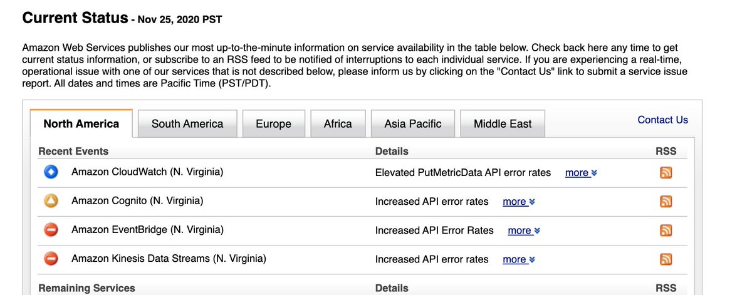Screen dimensions: 752x295
Task: Click the 'Recent Events' column header
Action: tap(73, 151)
